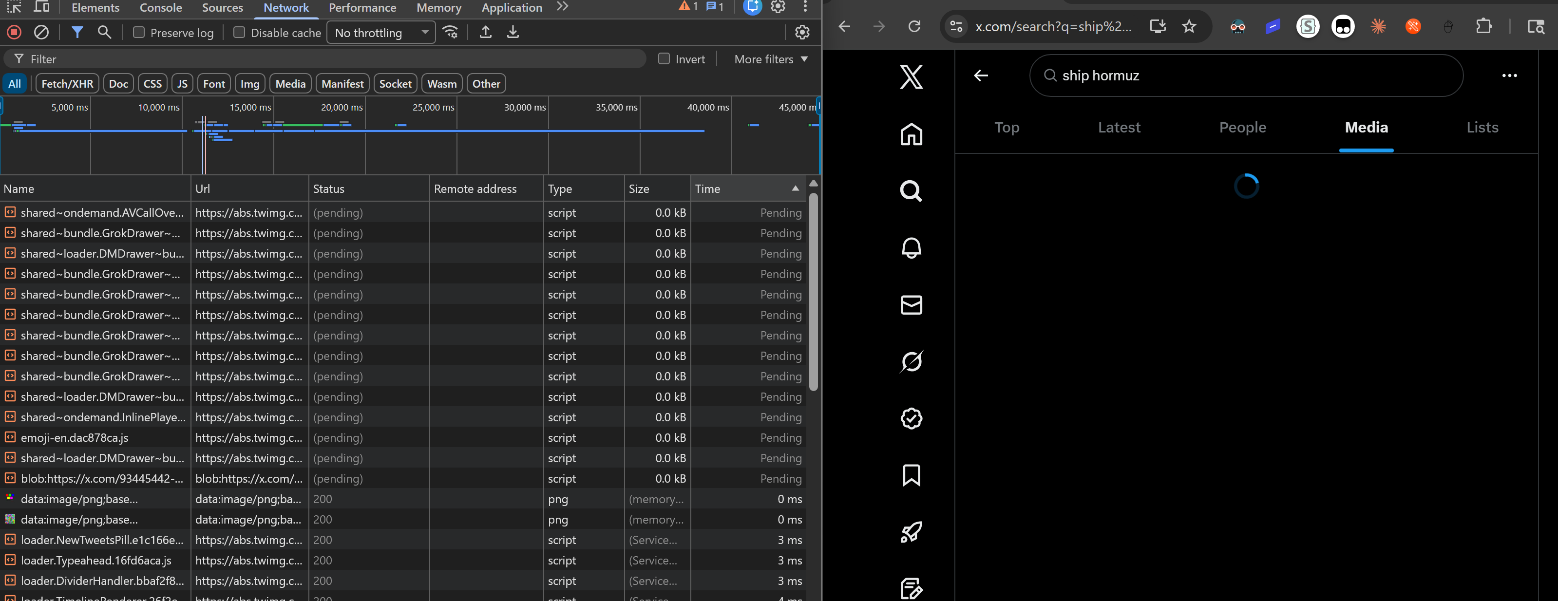Clear the network log
The width and height of the screenshot is (1558, 601).
point(41,33)
